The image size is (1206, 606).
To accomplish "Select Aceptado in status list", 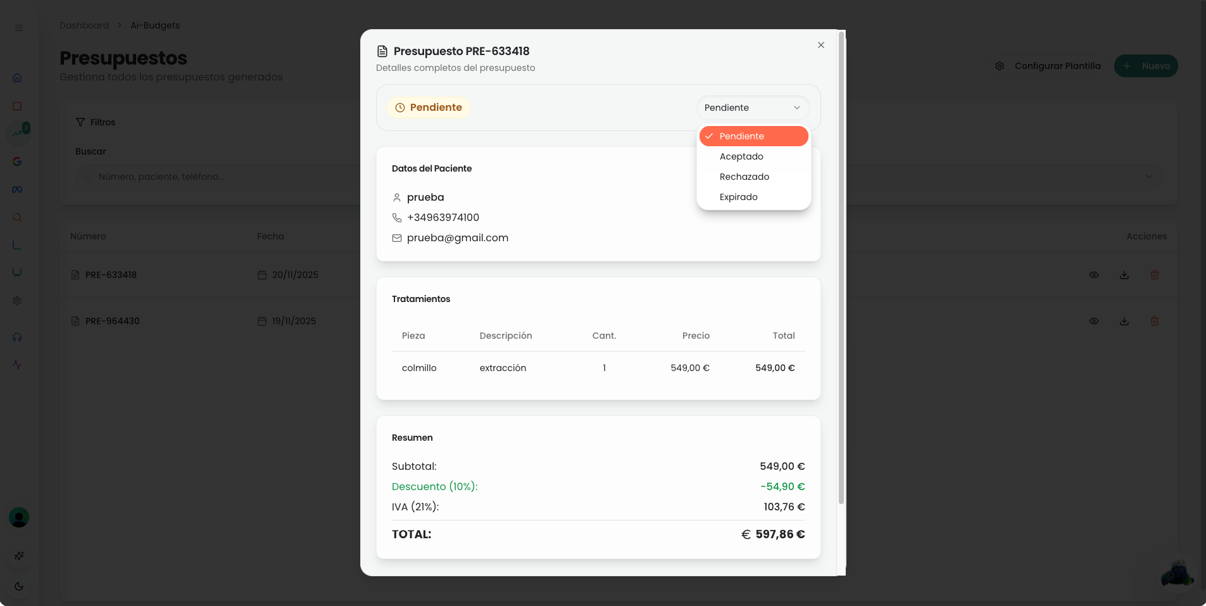I will pos(753,156).
